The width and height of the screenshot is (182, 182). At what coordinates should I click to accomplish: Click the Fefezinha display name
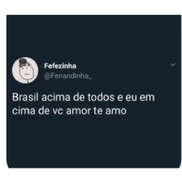60,66
